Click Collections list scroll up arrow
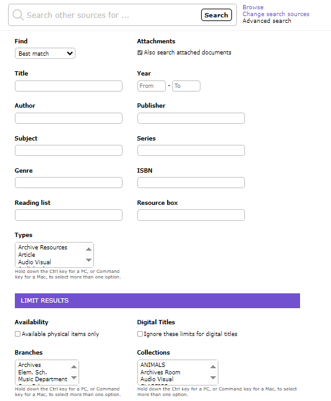331x401 pixels. click(213, 367)
